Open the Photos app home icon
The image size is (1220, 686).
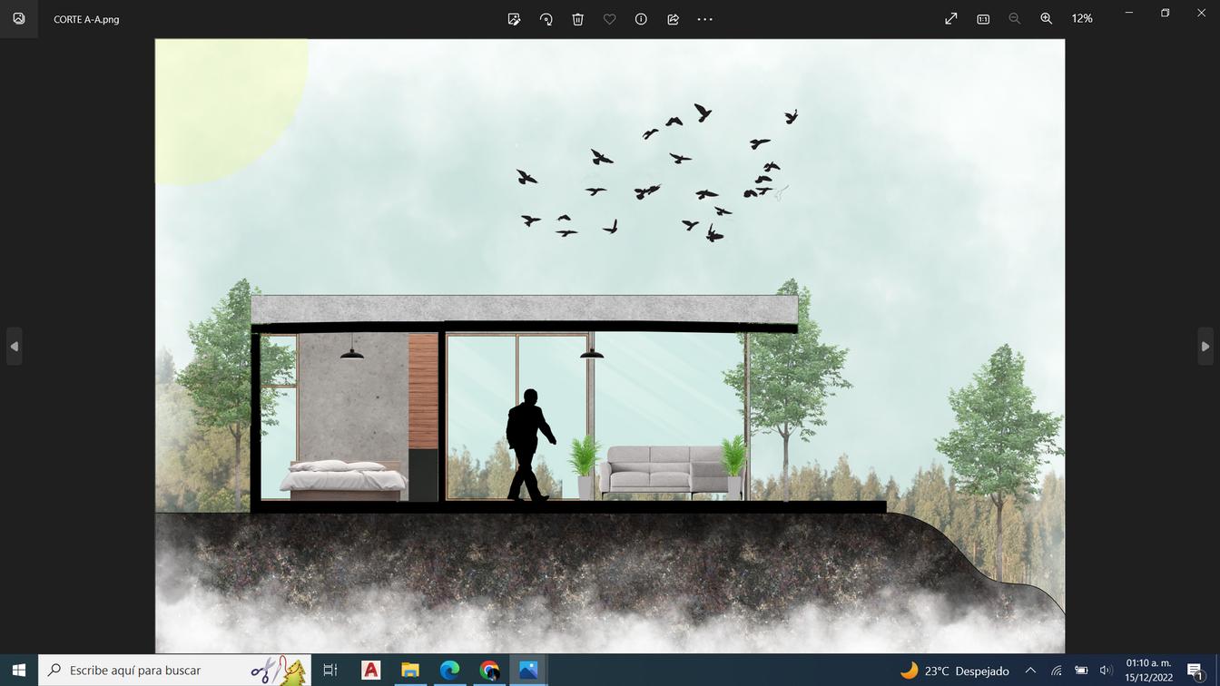[x=19, y=18]
